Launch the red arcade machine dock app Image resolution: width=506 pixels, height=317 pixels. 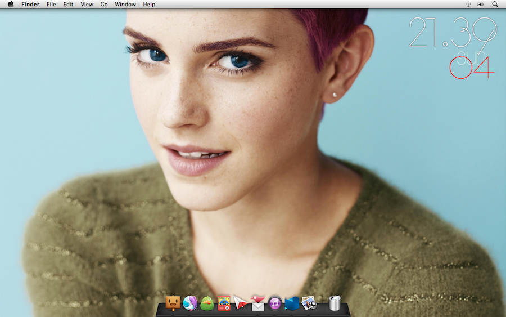[224, 303]
